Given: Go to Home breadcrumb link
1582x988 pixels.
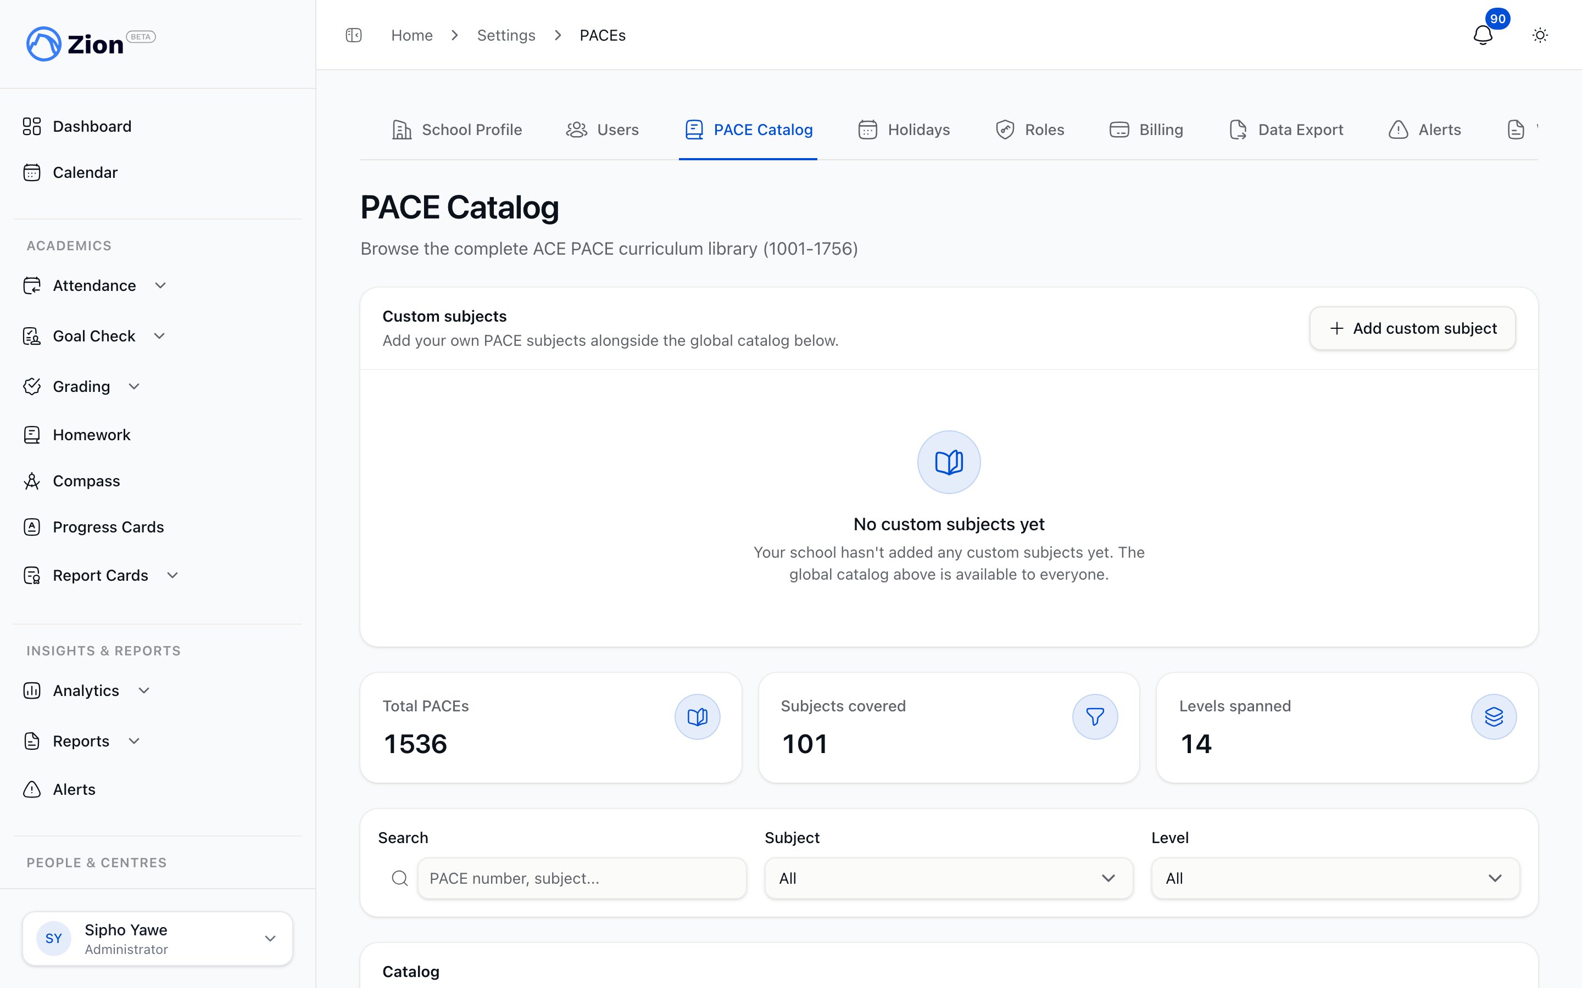Looking at the screenshot, I should pyautogui.click(x=412, y=35).
